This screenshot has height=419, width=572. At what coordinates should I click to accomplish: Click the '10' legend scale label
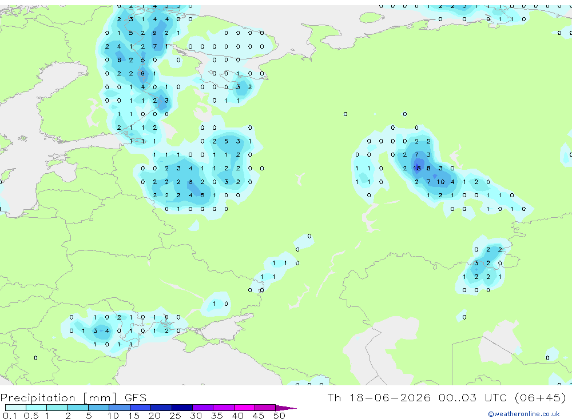tap(113, 416)
